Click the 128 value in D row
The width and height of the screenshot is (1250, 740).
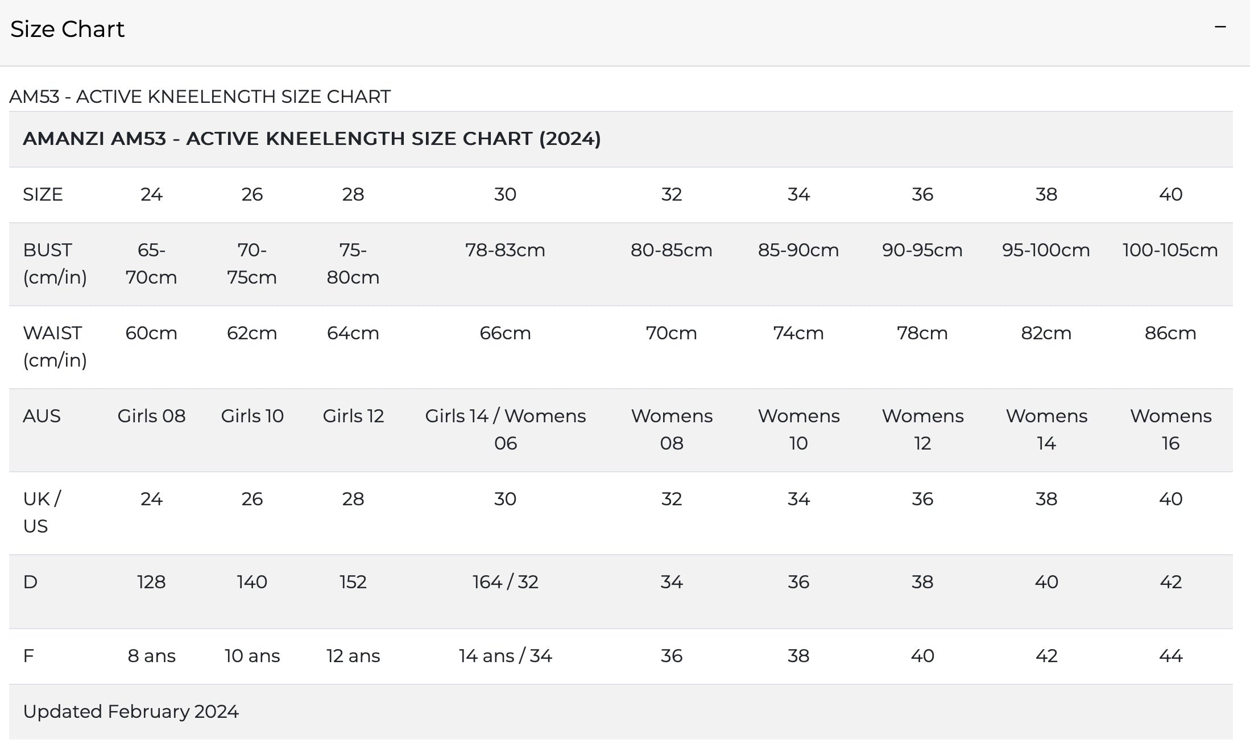click(x=151, y=582)
